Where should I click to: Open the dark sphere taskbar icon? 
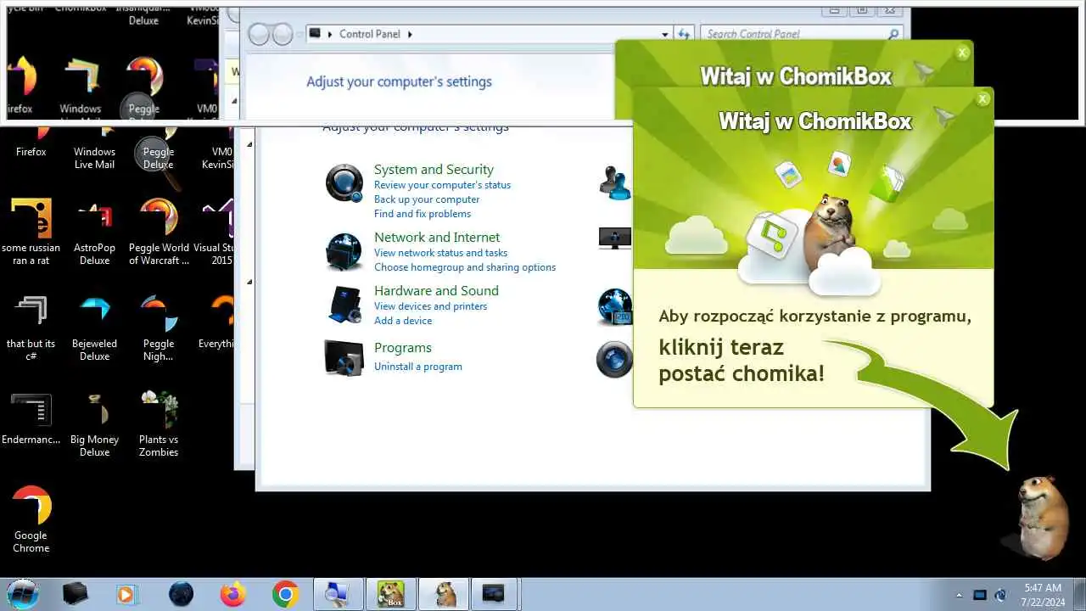coord(181,594)
